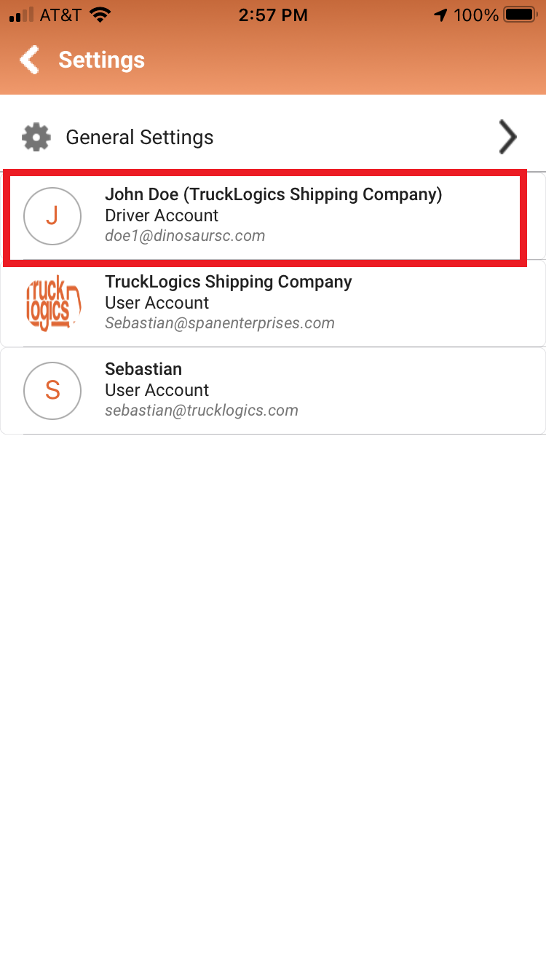Select TruckLogics Shipping Company account name
The height and width of the screenshot is (971, 546).
229,282
